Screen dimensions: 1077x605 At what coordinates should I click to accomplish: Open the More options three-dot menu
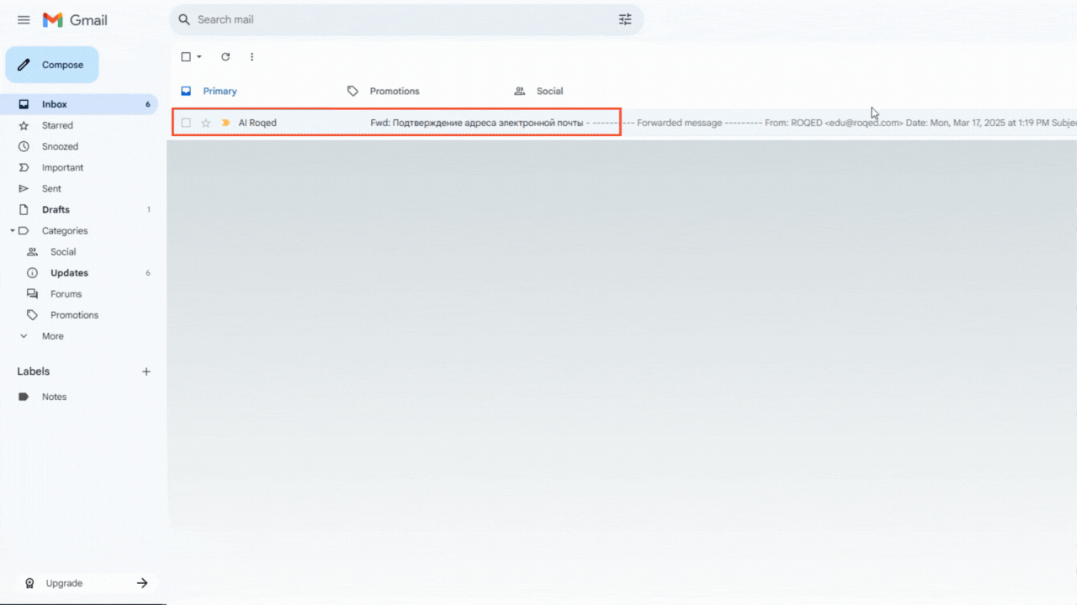[252, 57]
